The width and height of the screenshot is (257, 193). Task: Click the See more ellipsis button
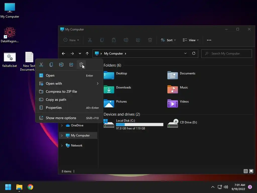209,40
